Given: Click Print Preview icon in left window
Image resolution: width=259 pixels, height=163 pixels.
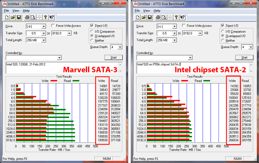Looking at the screenshot, I should [x=33, y=17].
